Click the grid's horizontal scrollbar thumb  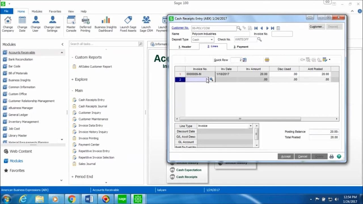240,119
